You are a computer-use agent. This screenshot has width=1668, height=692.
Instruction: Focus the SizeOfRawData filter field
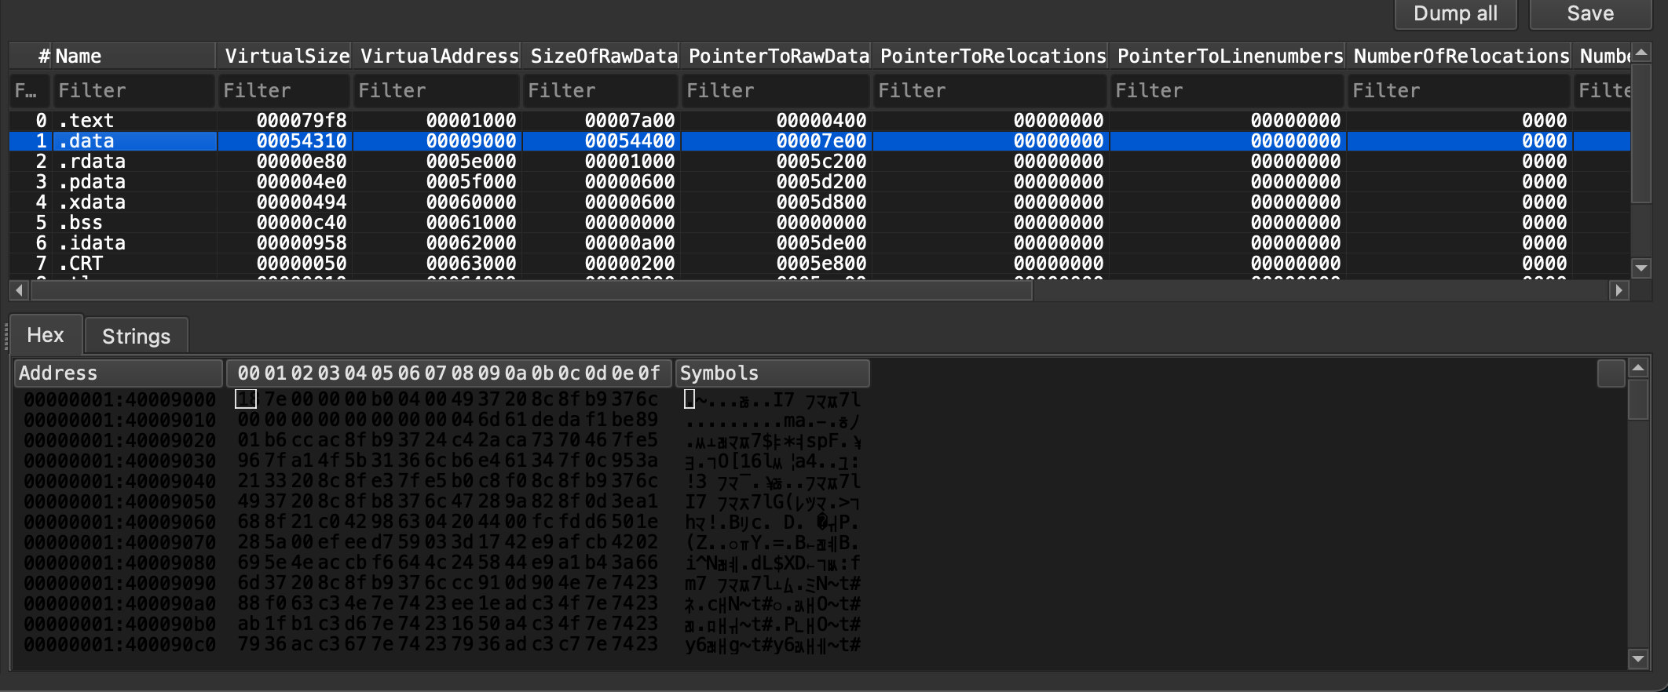[x=601, y=91]
